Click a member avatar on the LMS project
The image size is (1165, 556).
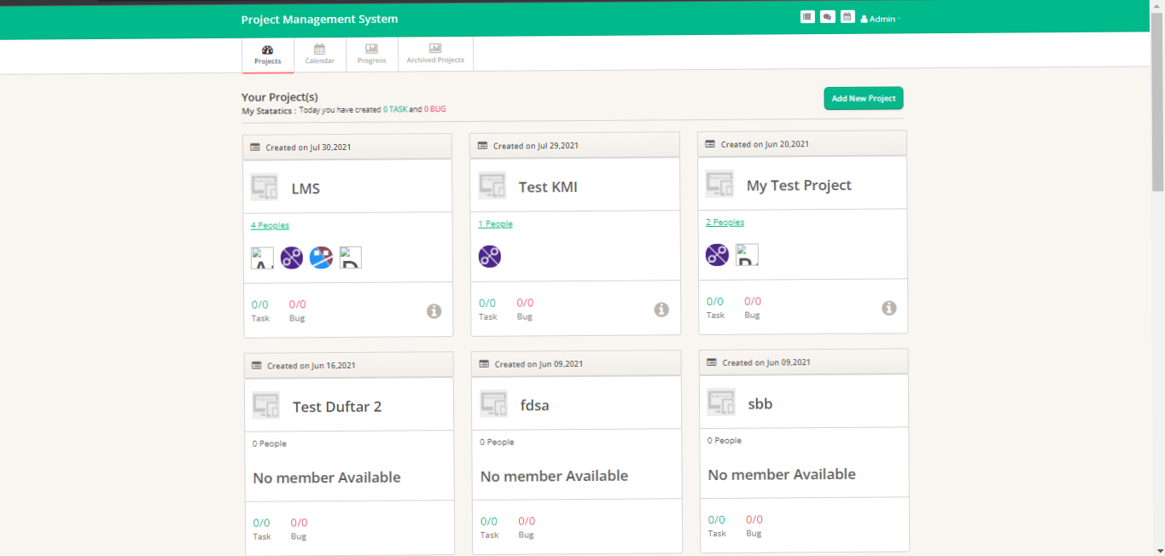[x=291, y=257]
